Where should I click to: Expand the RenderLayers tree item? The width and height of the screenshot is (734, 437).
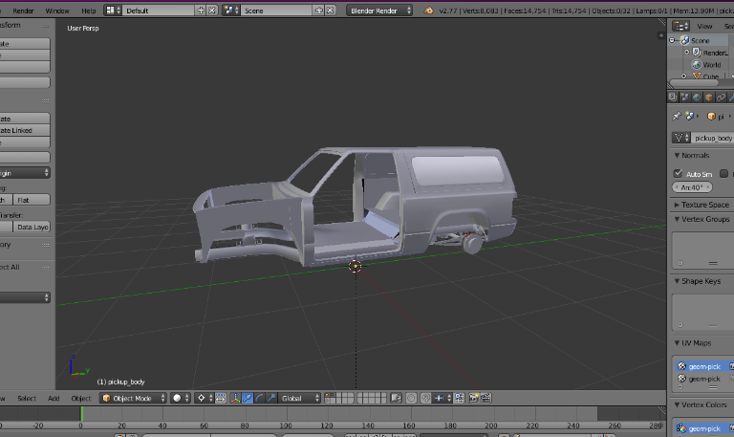click(x=686, y=53)
